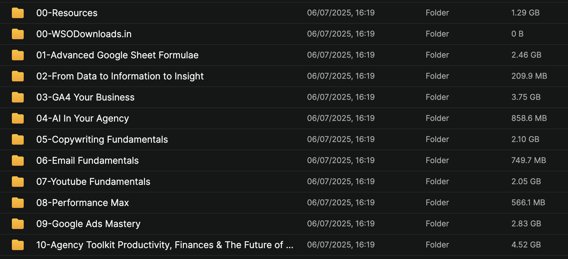
Task: Click folder icon for 03-GA4 Your Business
Action: click(x=18, y=97)
